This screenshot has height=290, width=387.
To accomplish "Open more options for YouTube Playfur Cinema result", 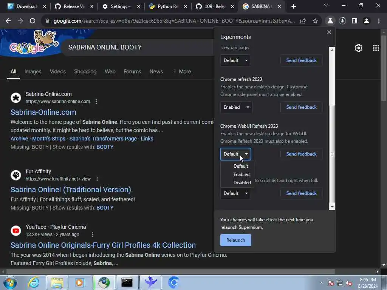I will 93,234.
